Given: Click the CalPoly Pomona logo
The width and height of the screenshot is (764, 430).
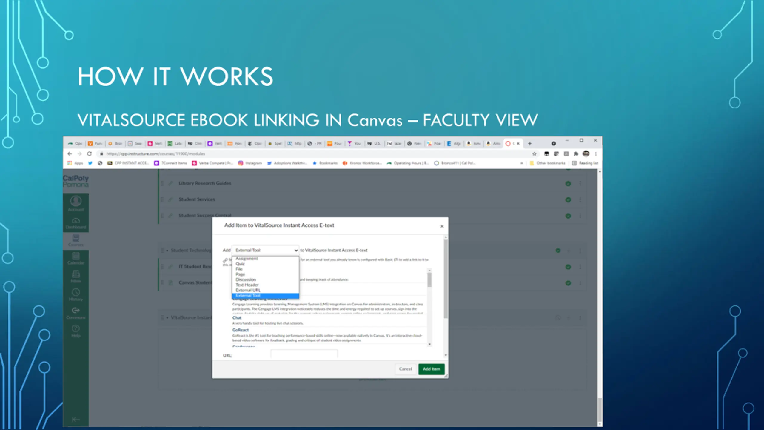Looking at the screenshot, I should coord(76,181).
